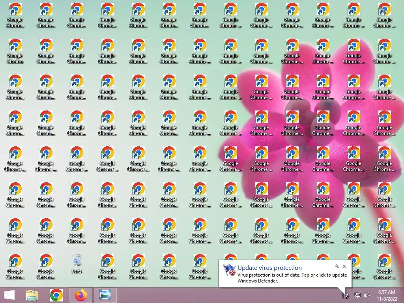Select Chrome shortcut directly right of Farts bin

click(107, 266)
